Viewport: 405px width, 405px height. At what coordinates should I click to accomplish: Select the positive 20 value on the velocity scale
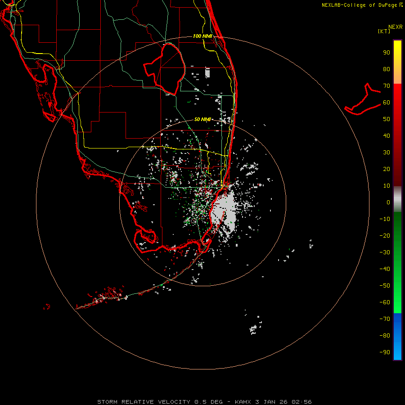[387, 169]
